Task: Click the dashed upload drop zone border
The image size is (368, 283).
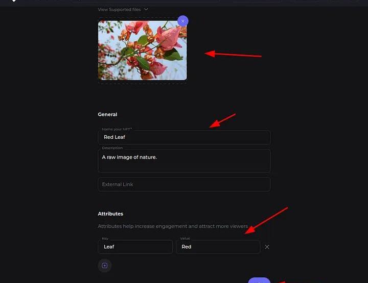Action: click(x=142, y=84)
